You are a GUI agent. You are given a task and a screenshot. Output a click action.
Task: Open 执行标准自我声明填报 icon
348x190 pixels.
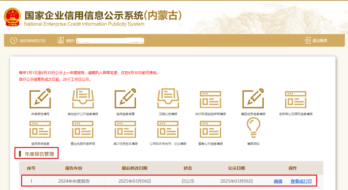click(211, 99)
